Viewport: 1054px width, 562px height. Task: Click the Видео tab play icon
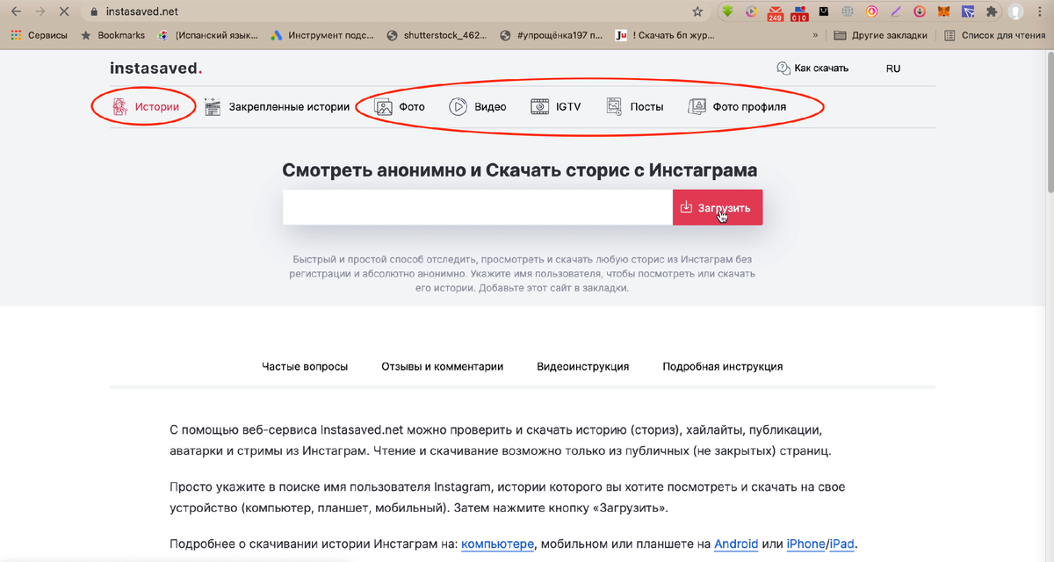[x=458, y=107]
